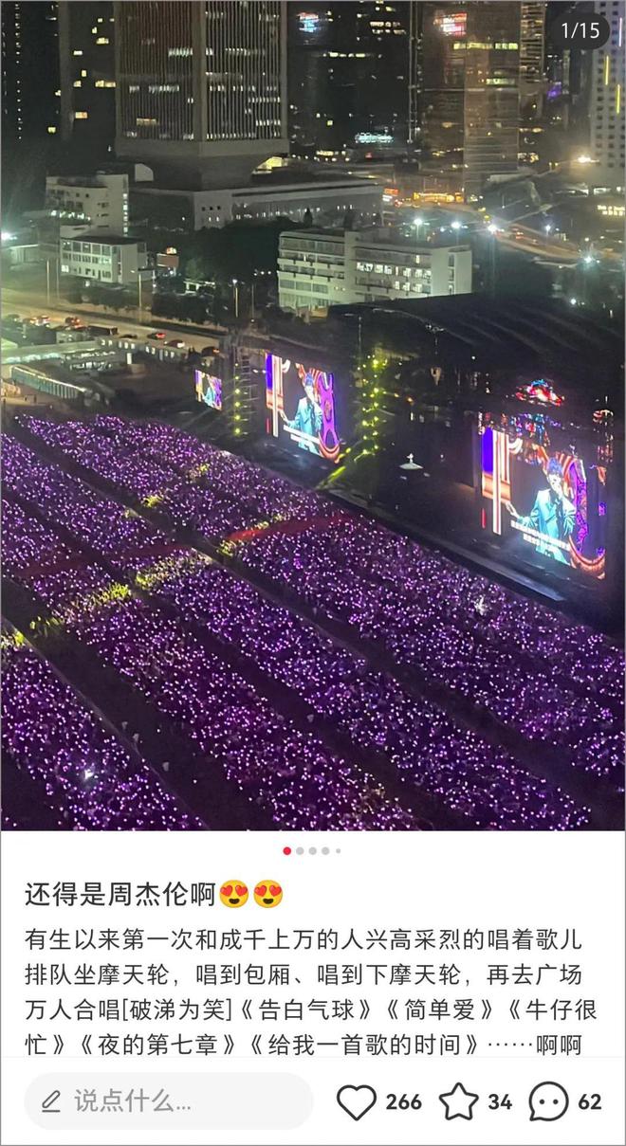Viewport: 626px width, 1146px height.
Task: Open comments via the speech bubble icon
Action: (x=548, y=1101)
